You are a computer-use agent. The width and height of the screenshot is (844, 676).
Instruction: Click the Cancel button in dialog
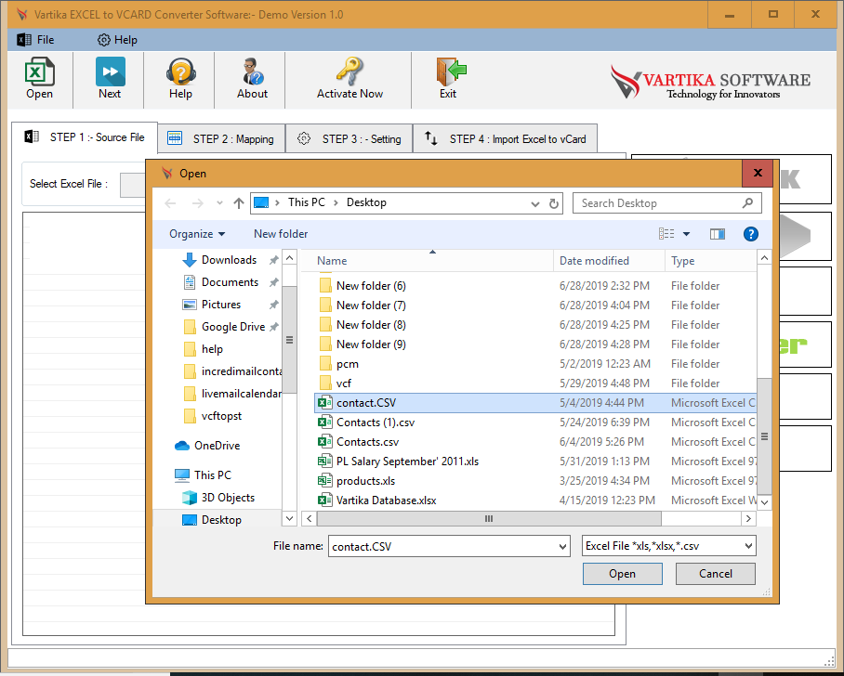pos(716,574)
